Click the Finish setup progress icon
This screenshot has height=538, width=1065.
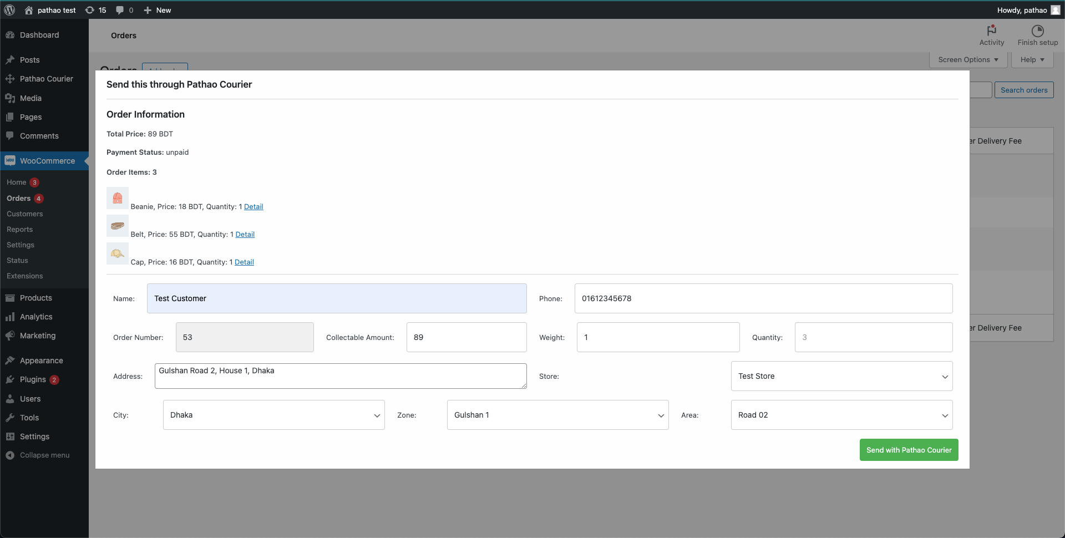point(1037,31)
